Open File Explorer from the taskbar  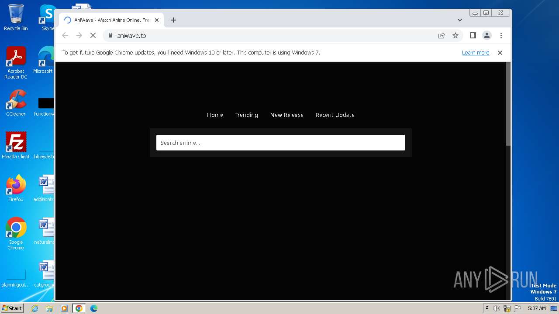(49, 308)
